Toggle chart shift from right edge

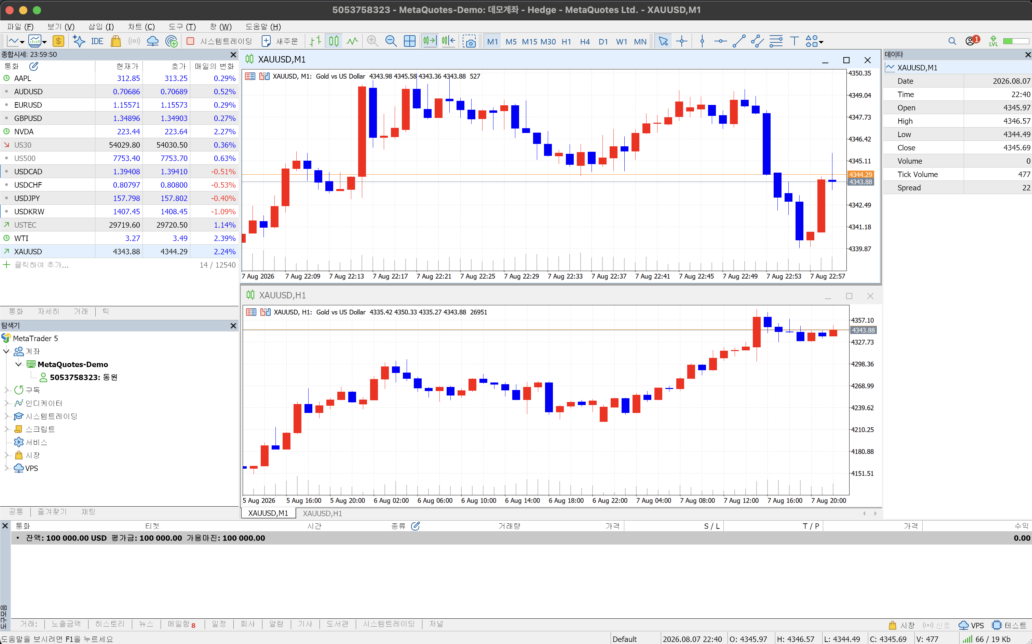[448, 41]
